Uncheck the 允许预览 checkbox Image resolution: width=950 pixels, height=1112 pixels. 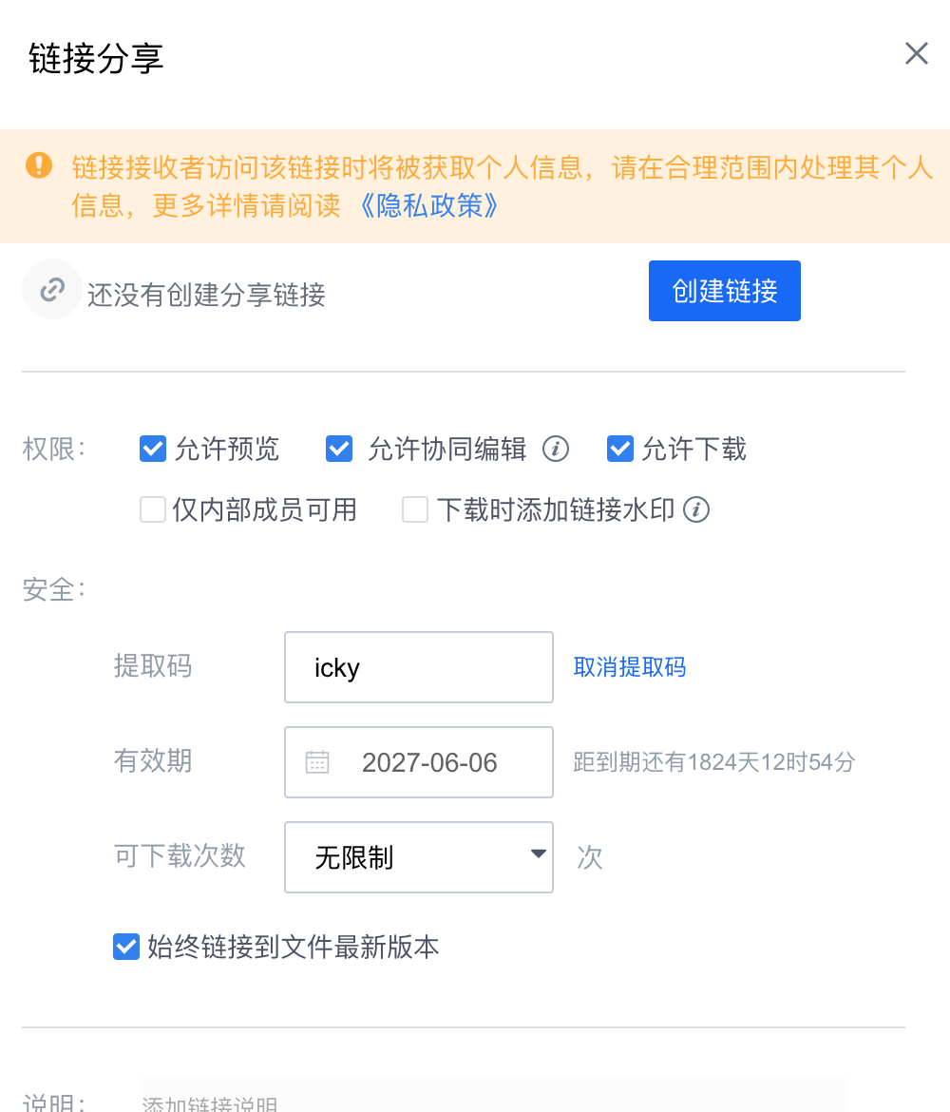[x=153, y=449]
